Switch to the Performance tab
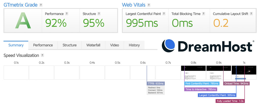 pyautogui.click(x=43, y=45)
